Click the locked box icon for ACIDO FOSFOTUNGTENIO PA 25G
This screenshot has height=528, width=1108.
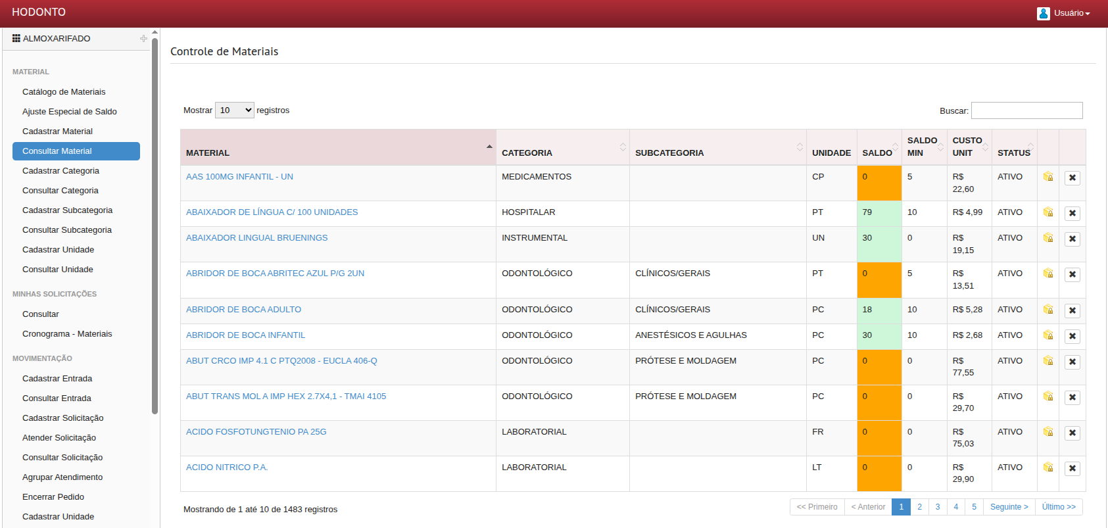(1048, 432)
